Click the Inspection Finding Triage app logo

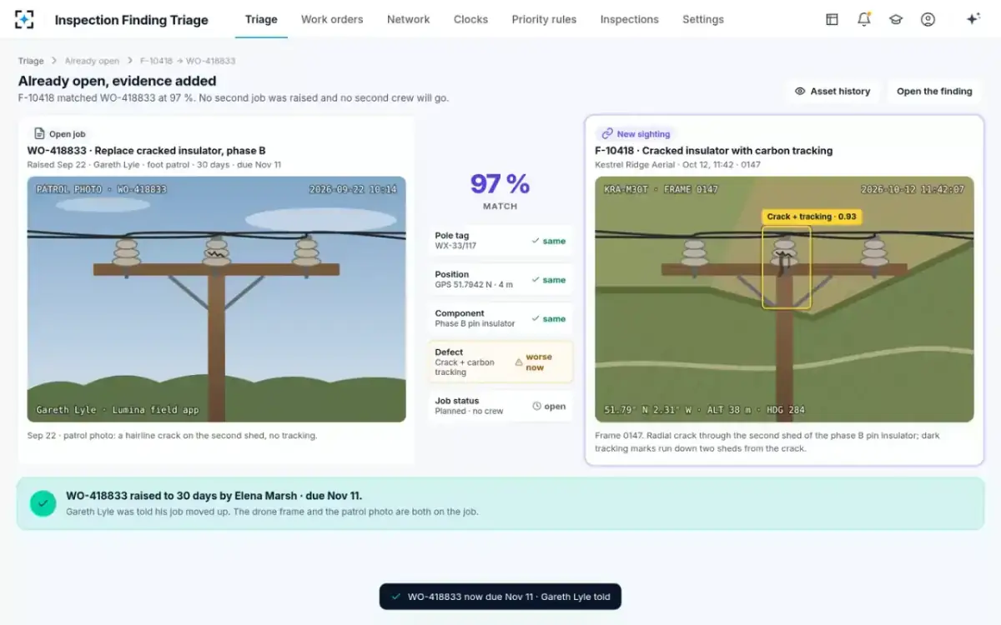click(x=25, y=19)
